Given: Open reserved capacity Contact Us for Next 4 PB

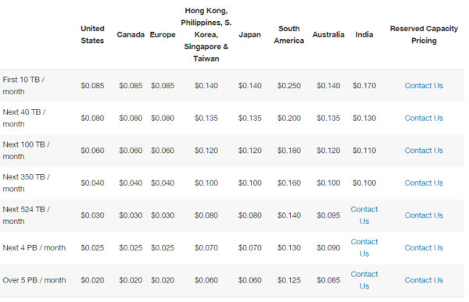Looking at the screenshot, I should pos(424,248).
